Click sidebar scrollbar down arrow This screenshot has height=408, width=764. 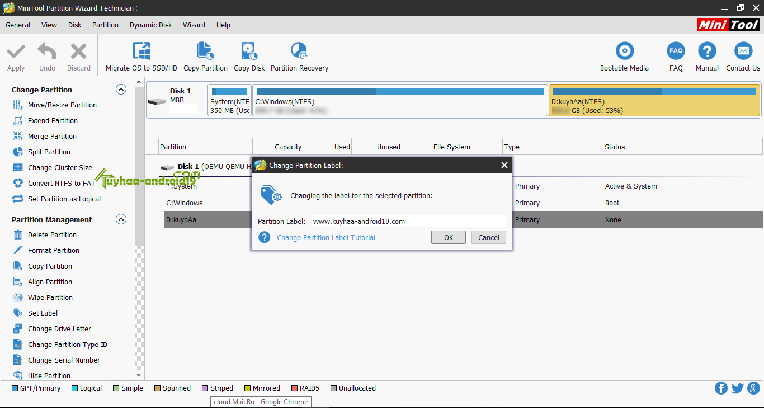pos(139,376)
